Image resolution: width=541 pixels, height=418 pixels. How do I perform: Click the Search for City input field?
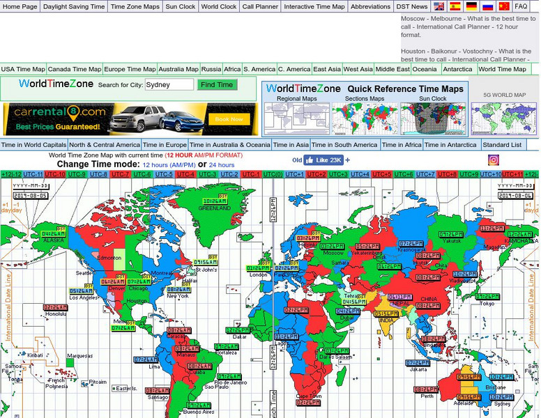tap(169, 84)
